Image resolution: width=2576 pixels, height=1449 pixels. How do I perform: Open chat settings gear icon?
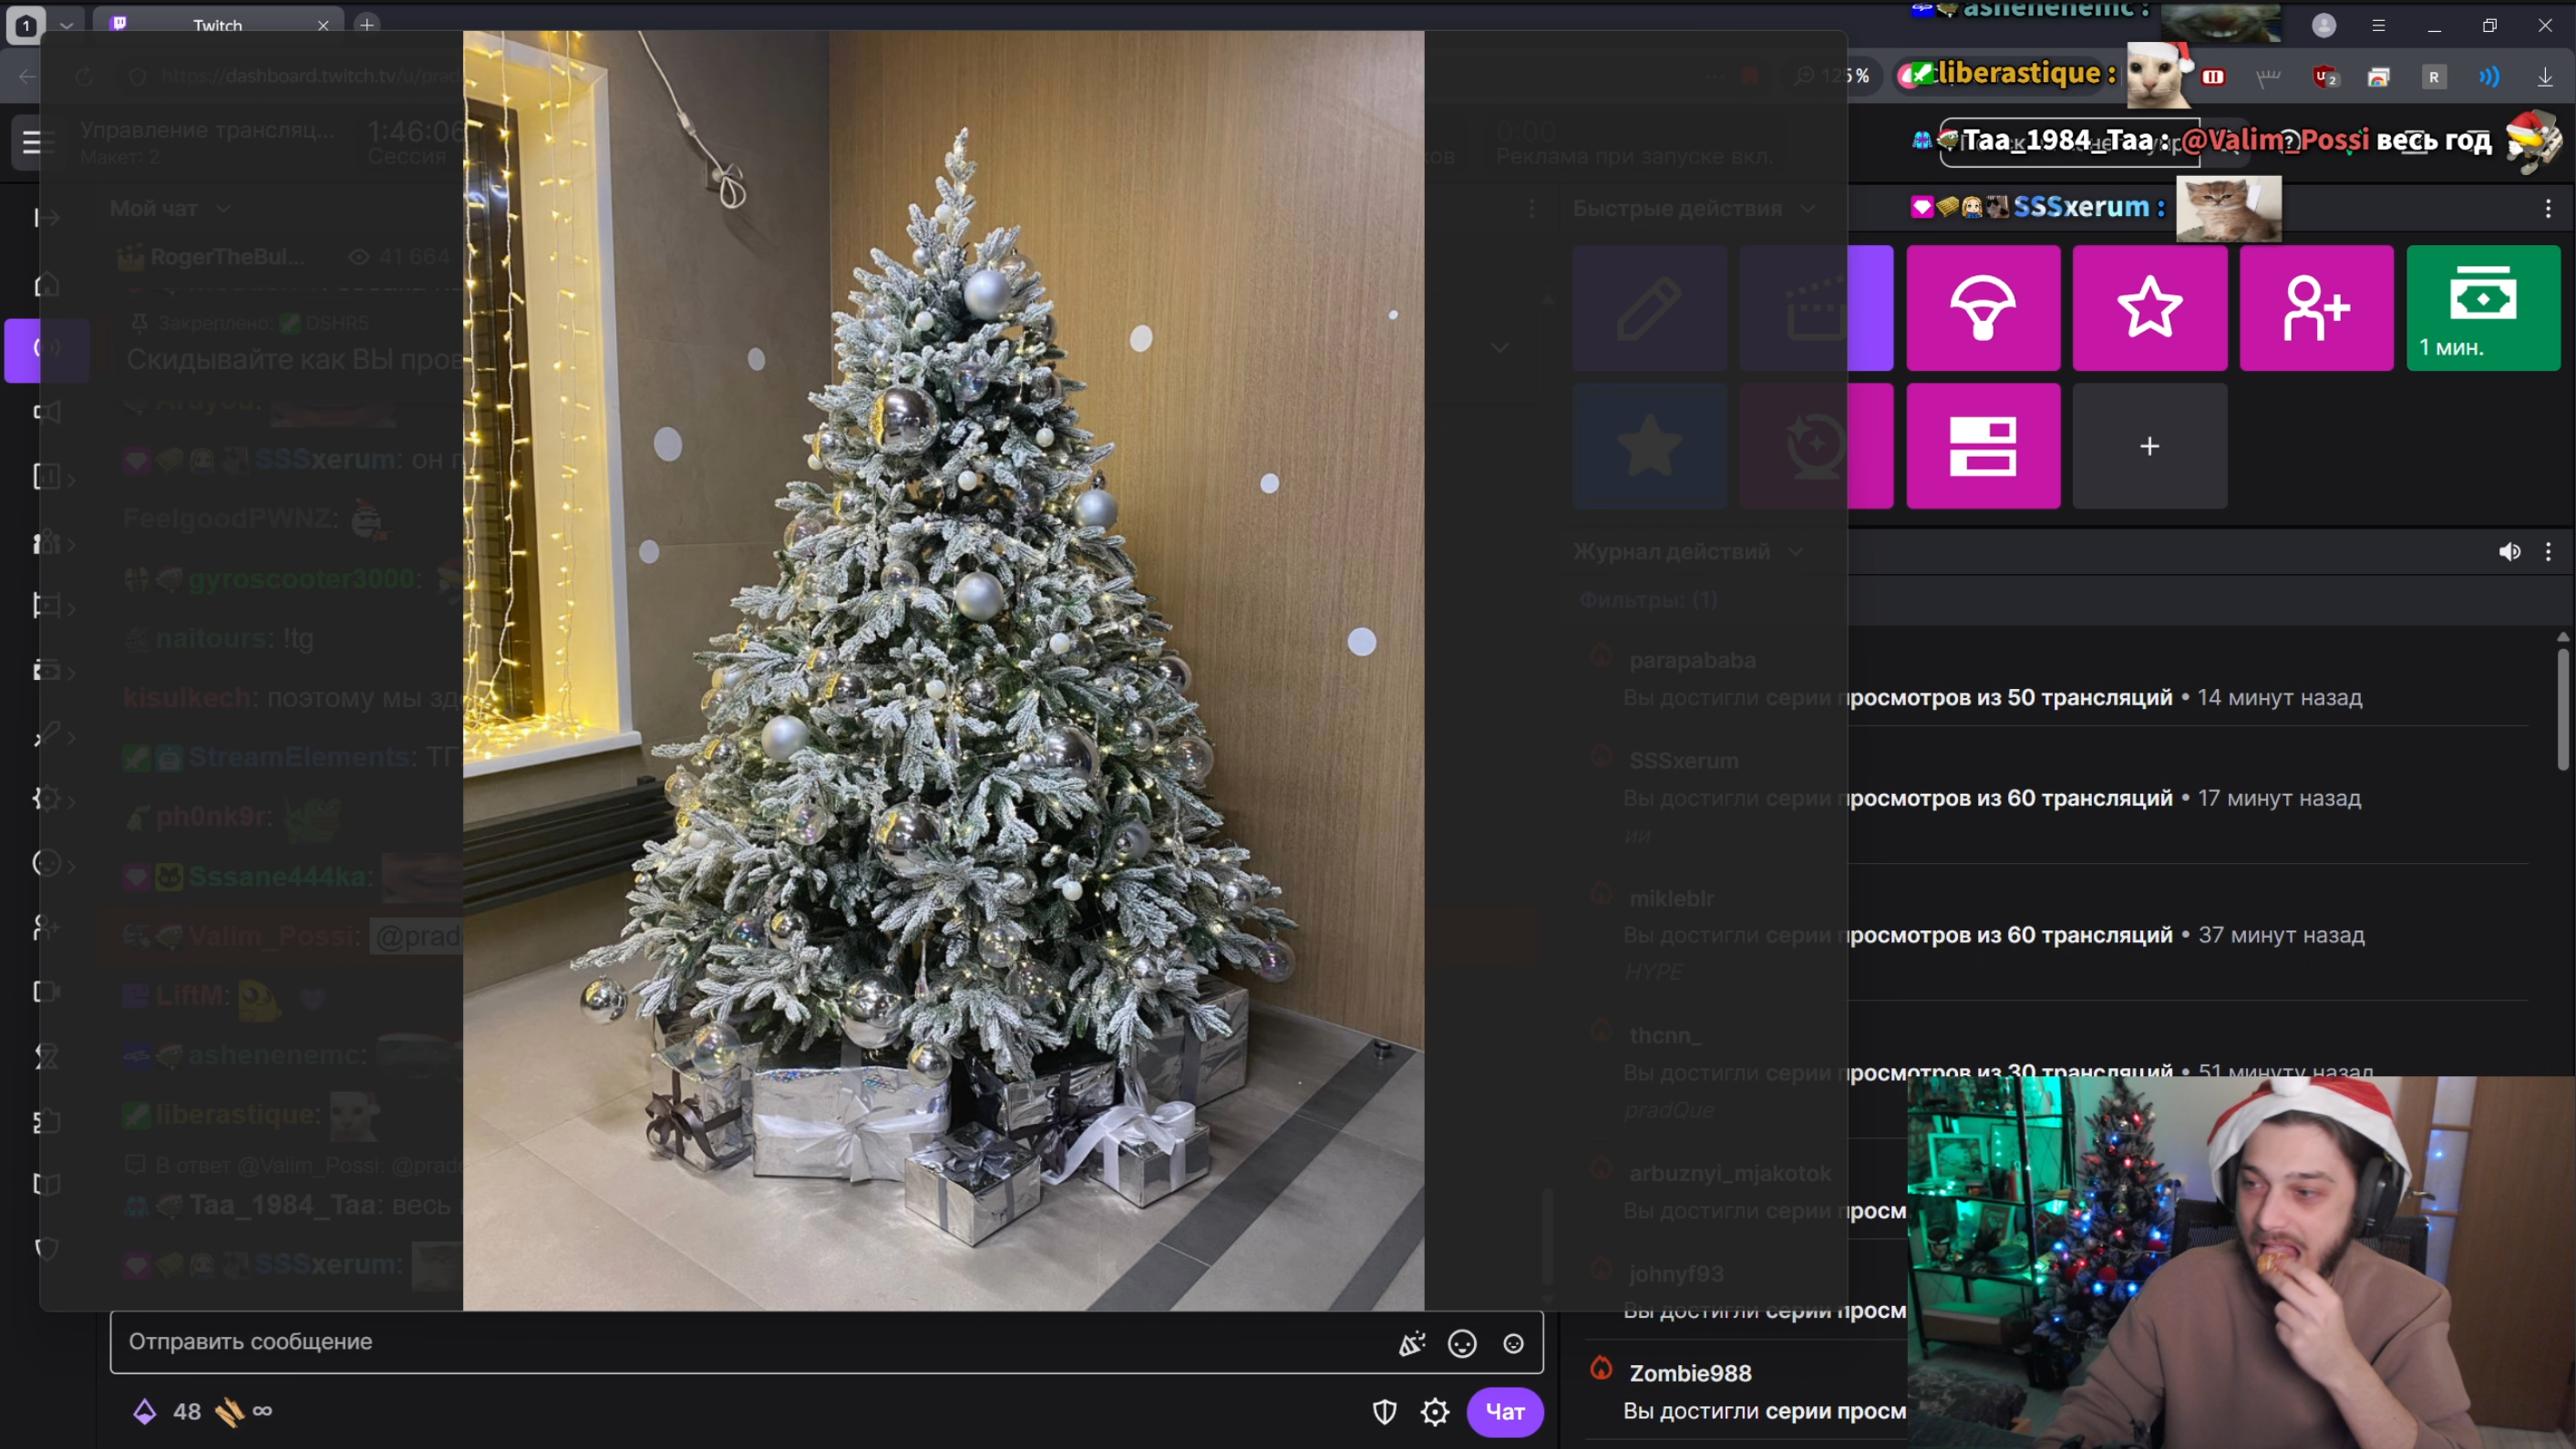(1434, 1411)
